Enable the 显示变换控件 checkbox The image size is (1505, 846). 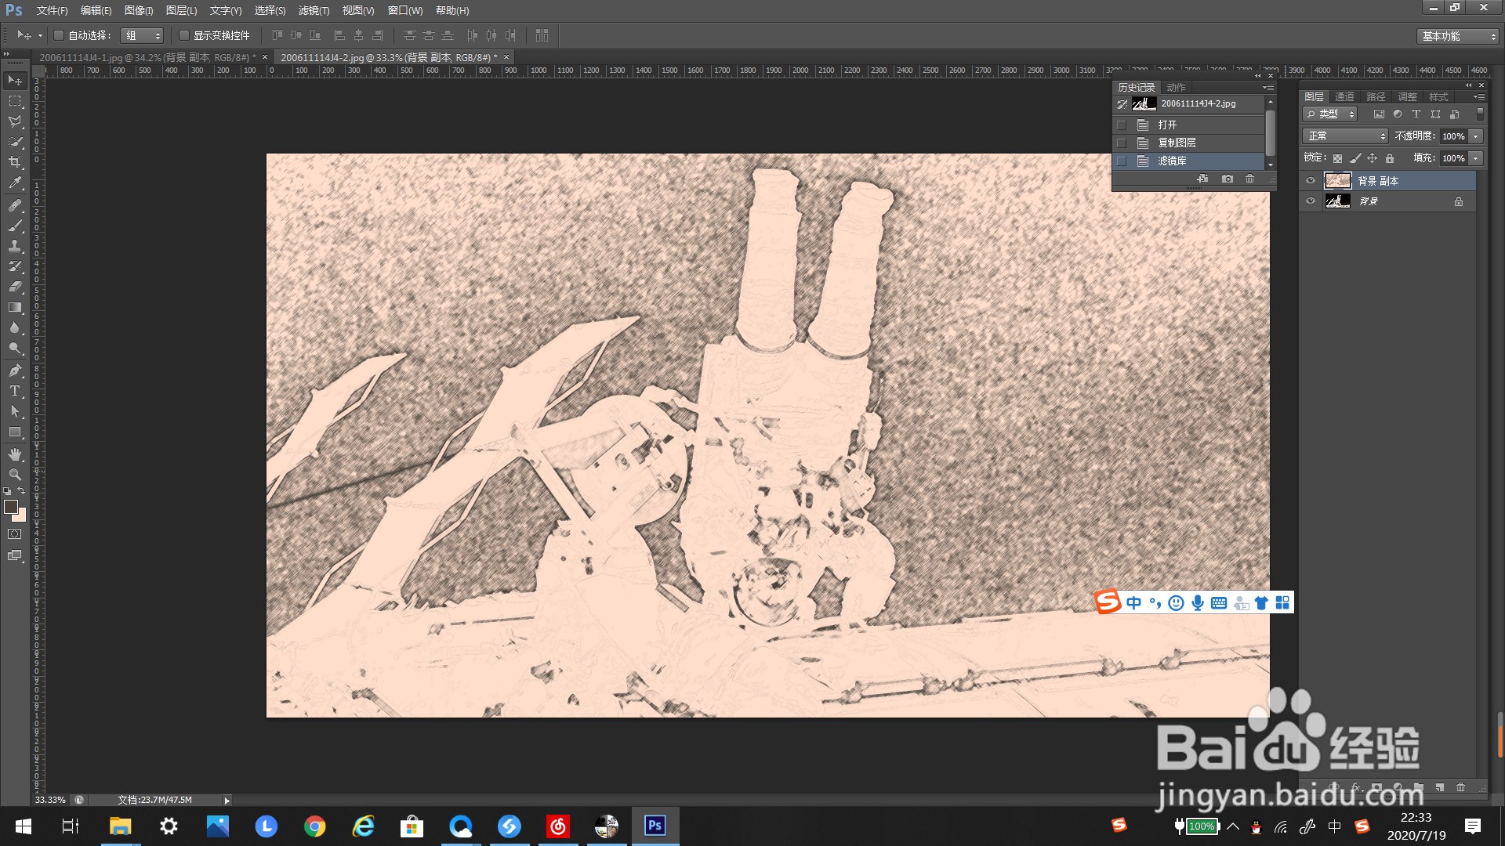pos(184,35)
